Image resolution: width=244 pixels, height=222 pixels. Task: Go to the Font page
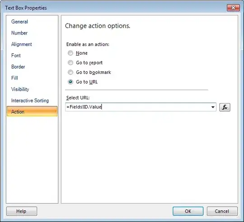click(x=16, y=56)
